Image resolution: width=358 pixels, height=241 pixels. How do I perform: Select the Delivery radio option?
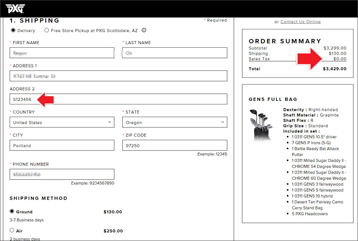(x=13, y=30)
